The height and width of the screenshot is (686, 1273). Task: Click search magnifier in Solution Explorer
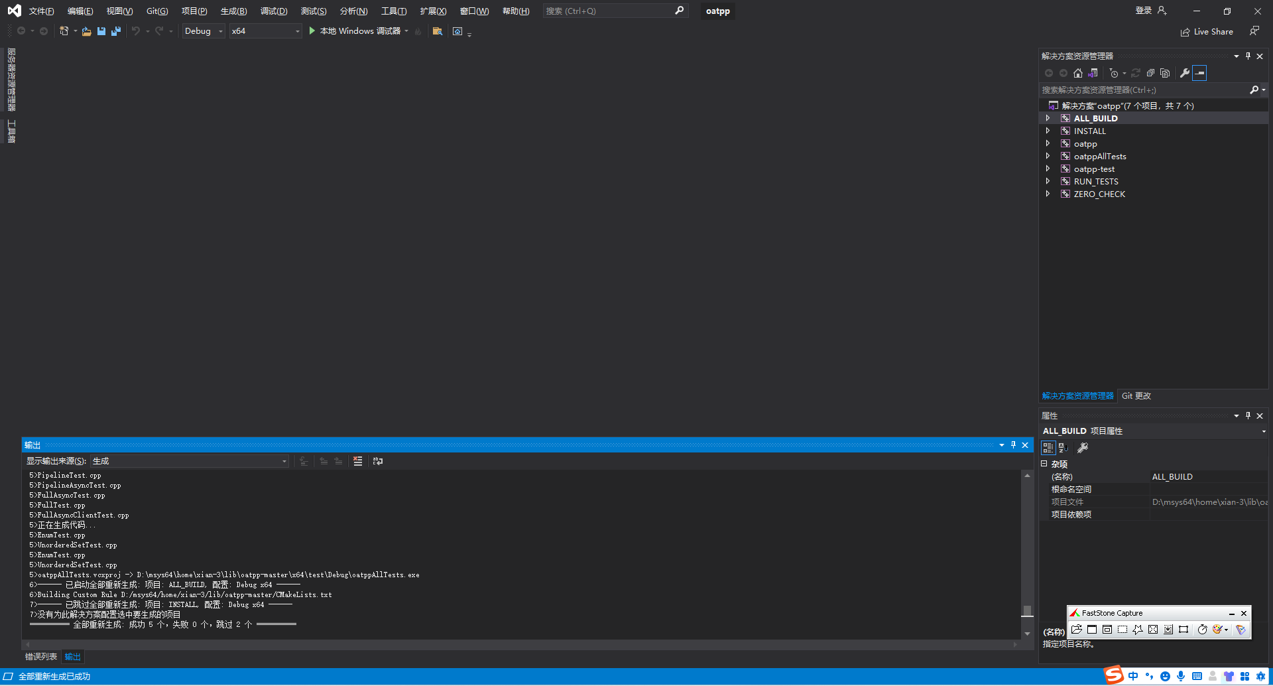1254,90
